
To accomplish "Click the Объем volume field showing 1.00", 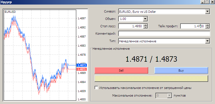I will click(131, 19).
